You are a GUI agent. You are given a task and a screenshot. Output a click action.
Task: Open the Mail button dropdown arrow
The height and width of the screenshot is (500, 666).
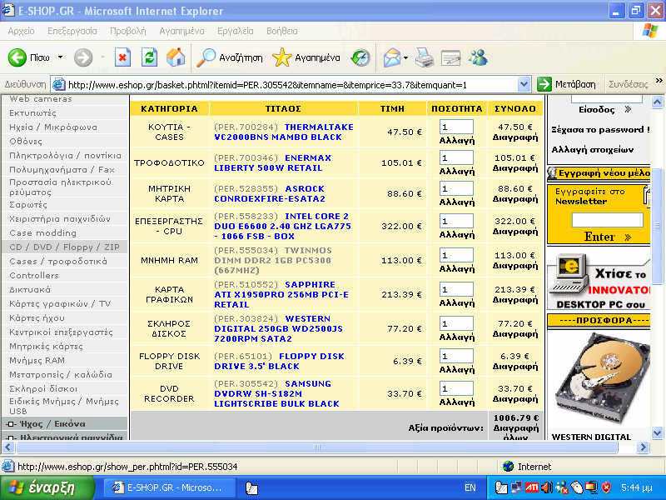point(405,57)
